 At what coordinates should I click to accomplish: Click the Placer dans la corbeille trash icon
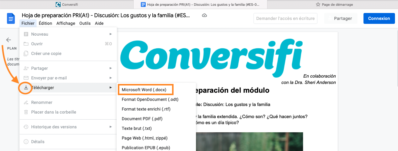point(26,112)
